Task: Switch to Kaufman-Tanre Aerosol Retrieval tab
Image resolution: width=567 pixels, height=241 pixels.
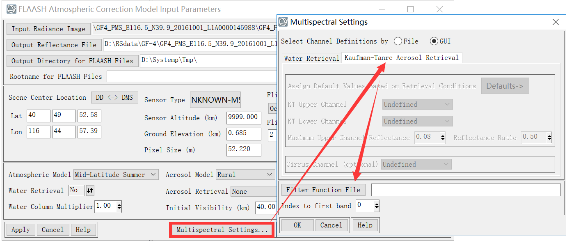Action: coord(402,58)
